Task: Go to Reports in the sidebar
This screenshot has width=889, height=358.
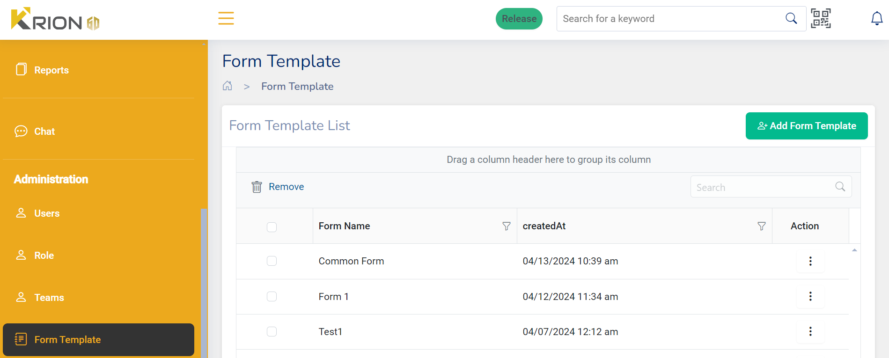Action: coord(51,70)
